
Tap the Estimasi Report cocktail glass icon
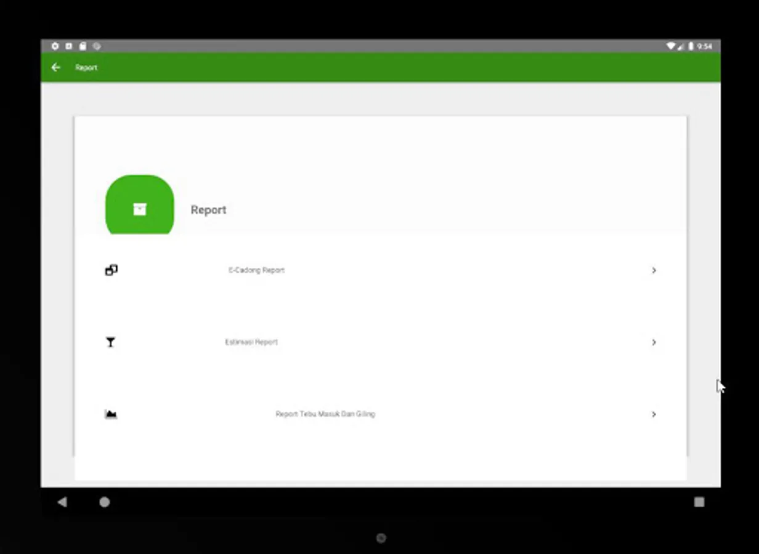(110, 342)
